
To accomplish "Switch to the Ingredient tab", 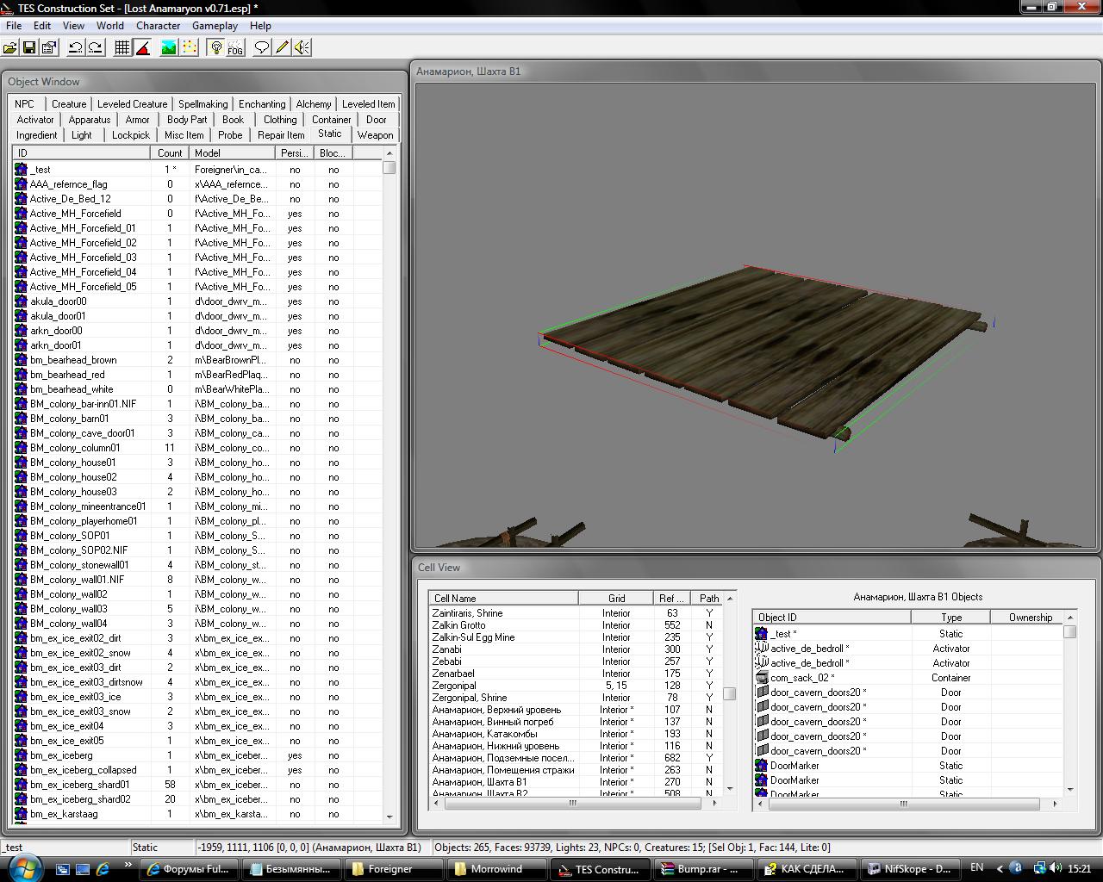I will 37,135.
